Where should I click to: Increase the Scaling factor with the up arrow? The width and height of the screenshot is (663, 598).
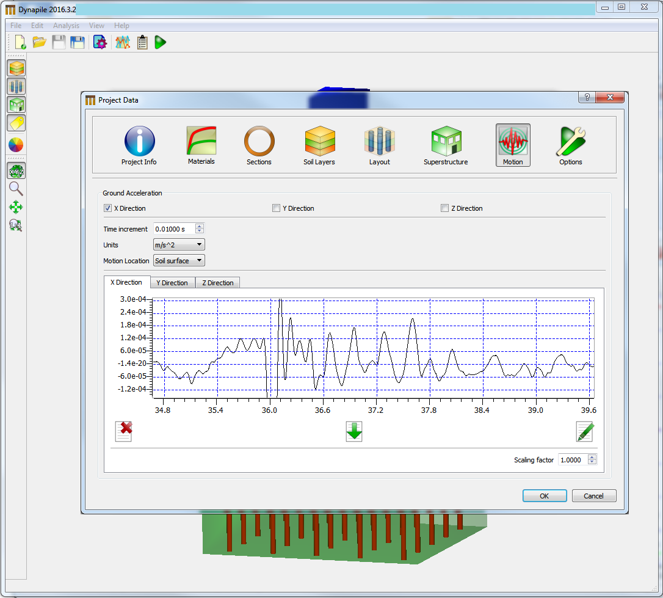(592, 457)
